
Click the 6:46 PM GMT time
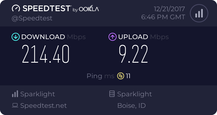163,17
